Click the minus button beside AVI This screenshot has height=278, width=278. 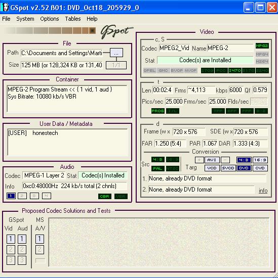(225, 160)
